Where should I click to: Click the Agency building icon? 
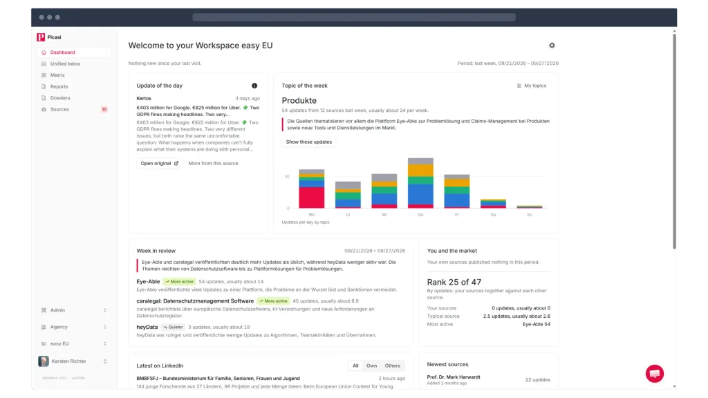point(44,327)
